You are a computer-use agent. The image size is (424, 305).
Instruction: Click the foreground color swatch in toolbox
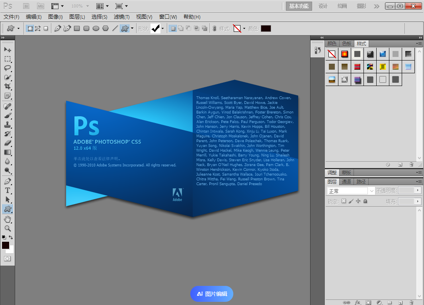pos(6,245)
